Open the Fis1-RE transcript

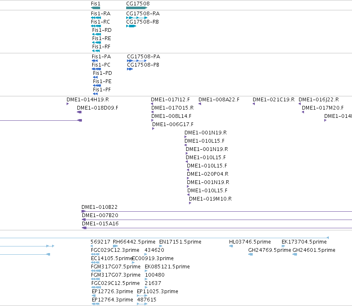101,38
